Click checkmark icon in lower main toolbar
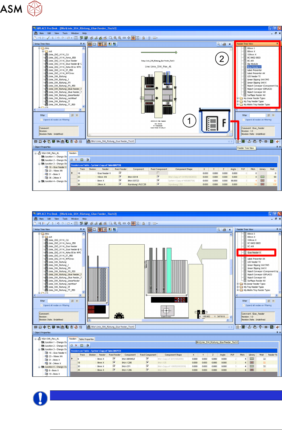 48,224
